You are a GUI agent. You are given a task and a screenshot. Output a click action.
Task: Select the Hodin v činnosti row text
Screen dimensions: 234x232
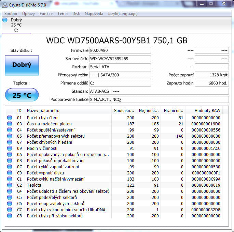[42, 149]
